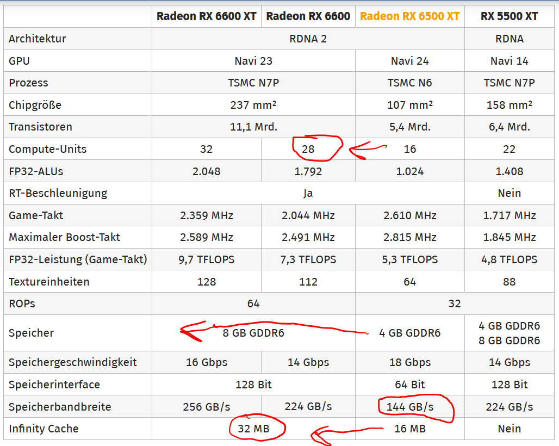Click the 9,7 TFLOPS value

207,259
